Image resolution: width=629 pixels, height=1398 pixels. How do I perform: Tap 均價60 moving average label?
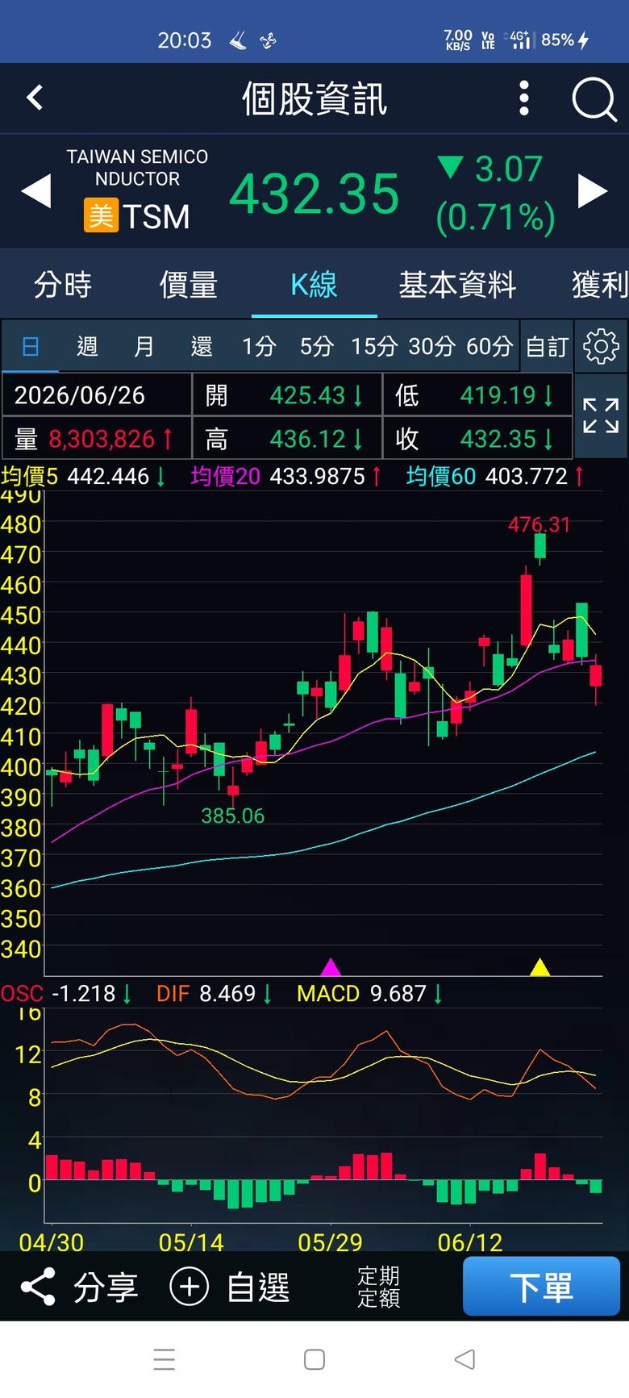(x=441, y=476)
